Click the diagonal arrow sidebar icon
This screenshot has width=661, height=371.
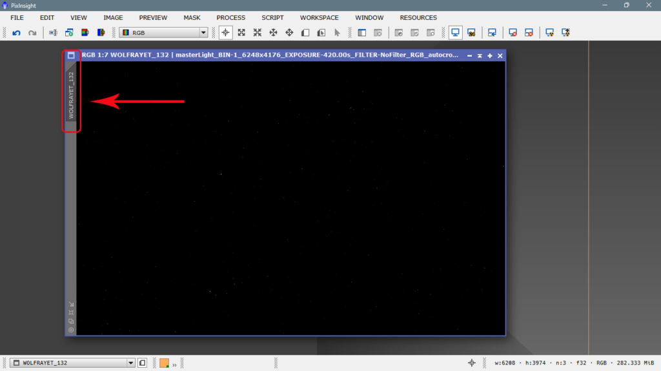point(71,304)
